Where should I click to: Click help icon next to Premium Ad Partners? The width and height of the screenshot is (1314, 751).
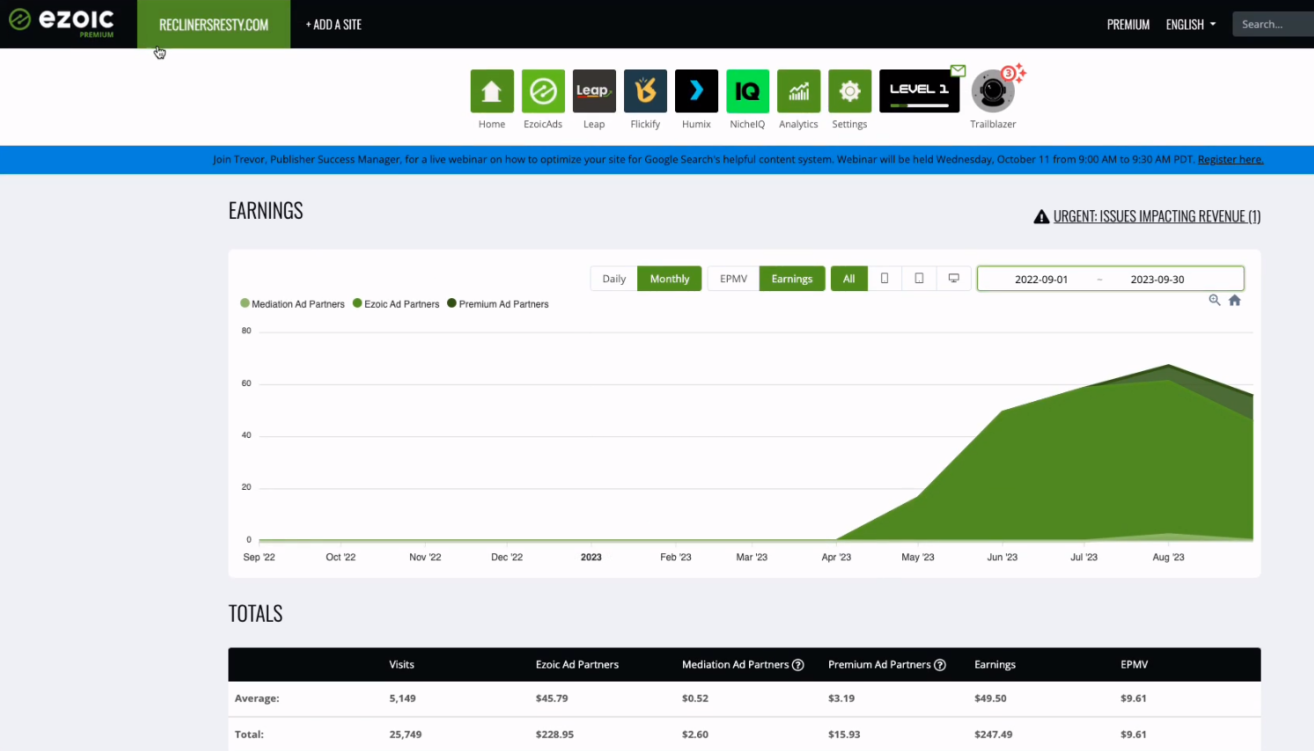[x=940, y=665]
